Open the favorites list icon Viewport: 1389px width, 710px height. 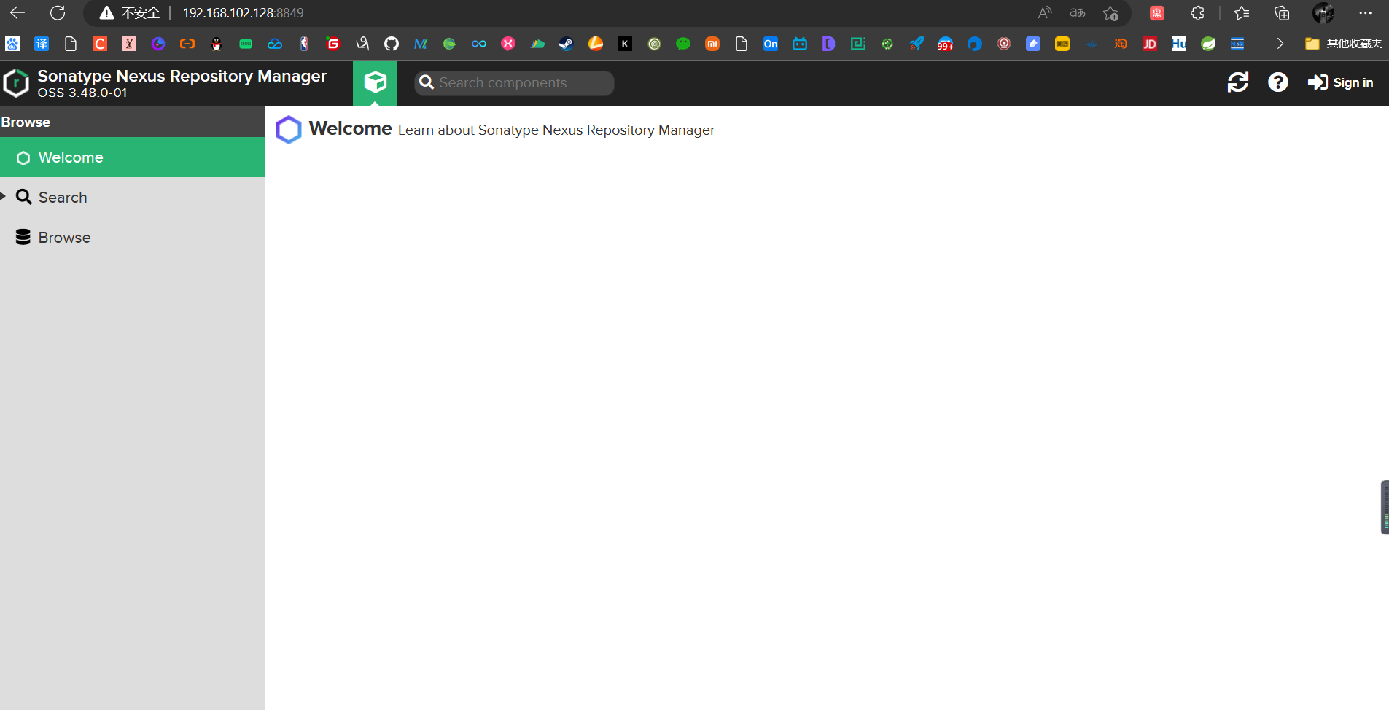tap(1242, 13)
